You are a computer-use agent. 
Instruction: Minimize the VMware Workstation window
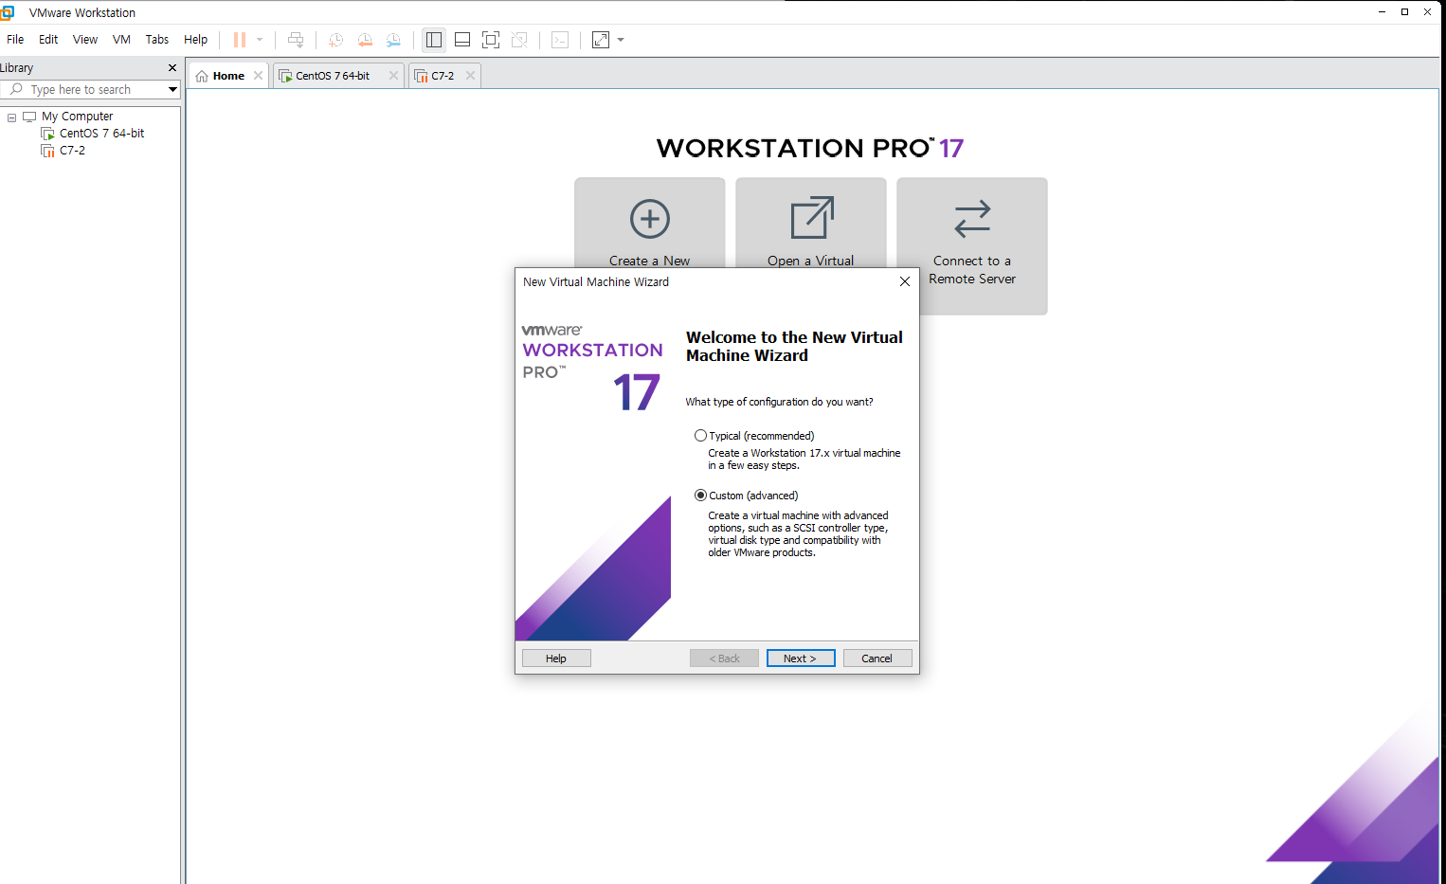coord(1382,12)
